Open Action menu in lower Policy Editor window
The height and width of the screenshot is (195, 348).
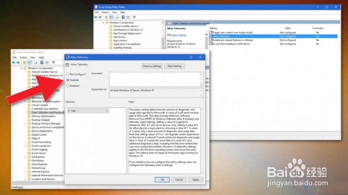(23, 58)
